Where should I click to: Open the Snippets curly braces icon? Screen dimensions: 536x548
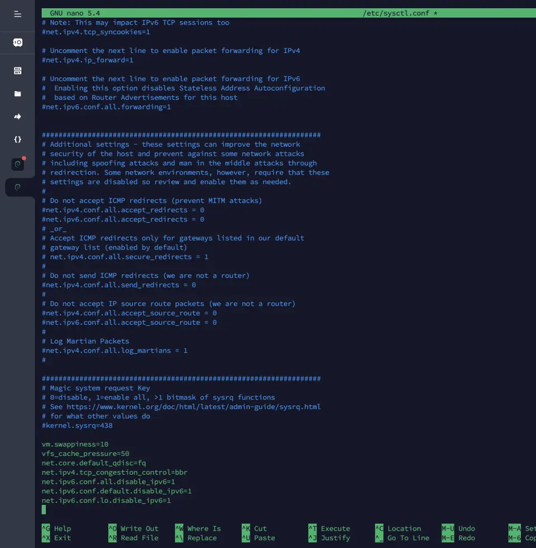(17, 140)
